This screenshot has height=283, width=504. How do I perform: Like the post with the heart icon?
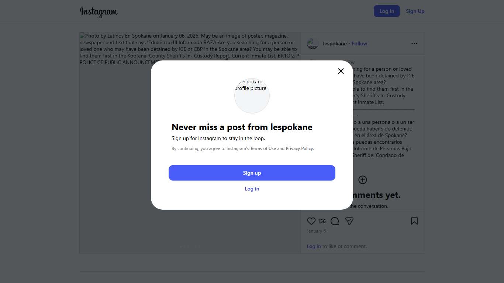point(311,221)
